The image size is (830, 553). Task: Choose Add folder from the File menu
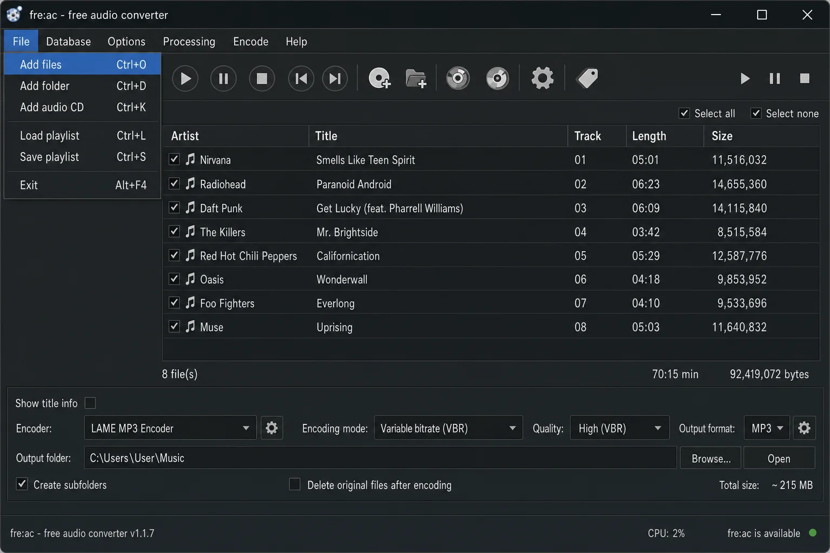pyautogui.click(x=83, y=86)
